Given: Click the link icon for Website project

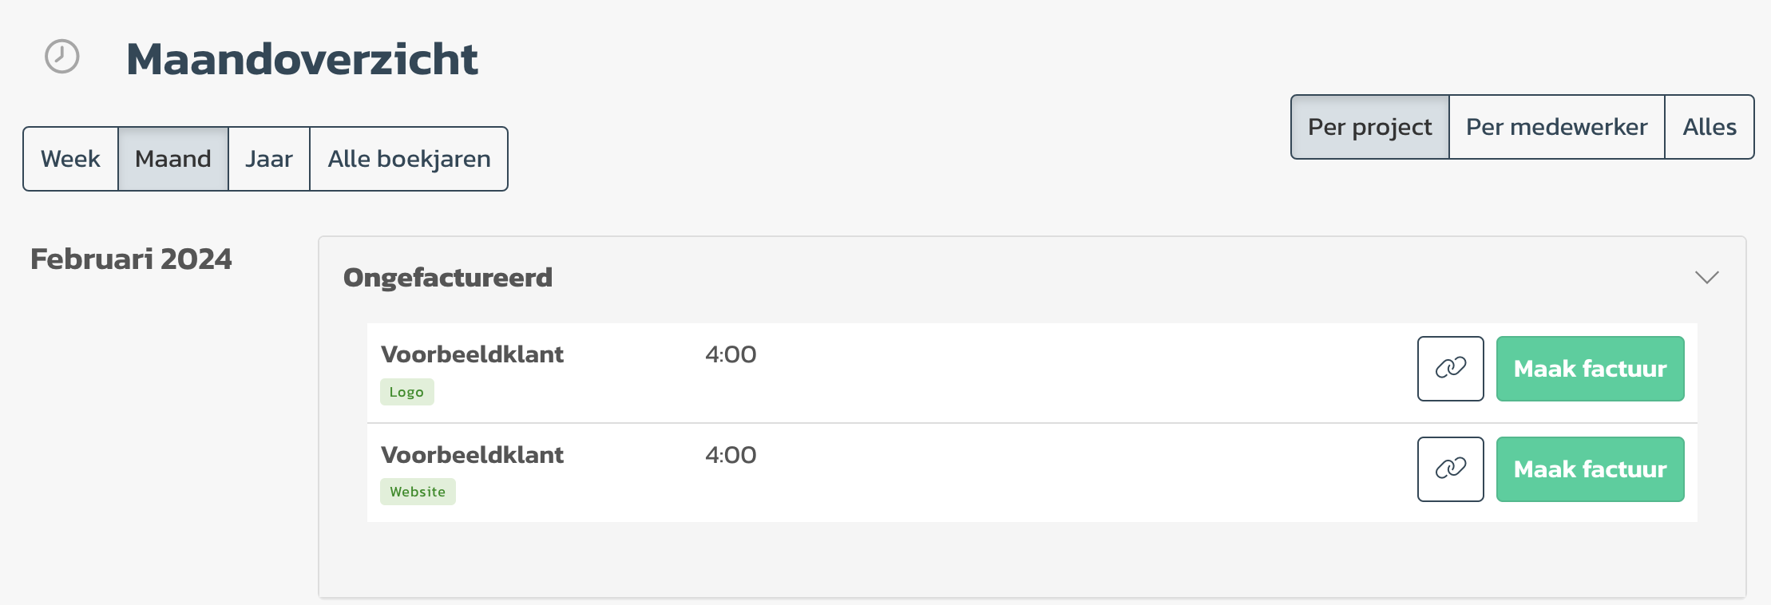Looking at the screenshot, I should click(x=1450, y=469).
